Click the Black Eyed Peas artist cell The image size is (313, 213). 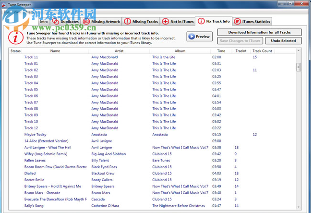(104, 167)
